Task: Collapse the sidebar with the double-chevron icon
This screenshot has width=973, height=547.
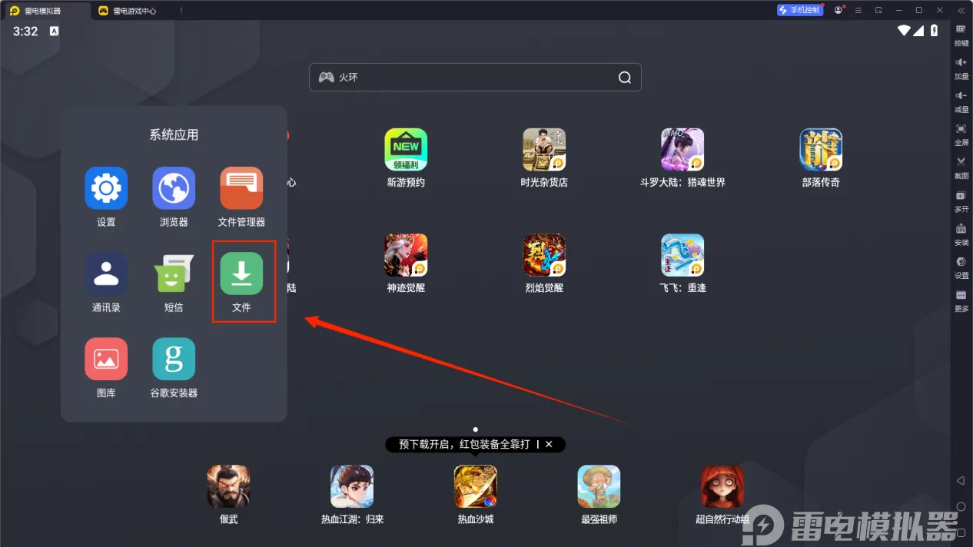Action: 961,10
